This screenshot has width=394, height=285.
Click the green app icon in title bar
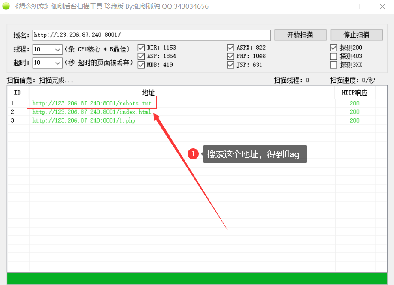(6, 6)
